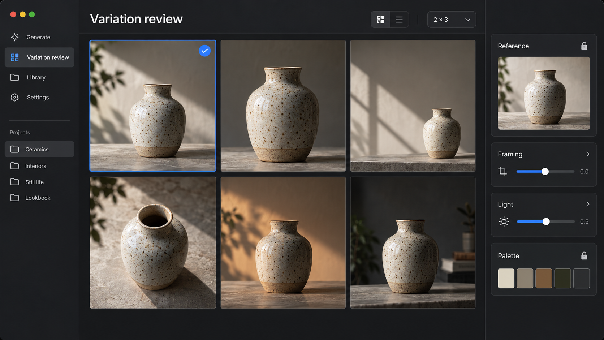604x340 pixels.
Task: Select Variation review label in sidebar
Action: (48, 57)
